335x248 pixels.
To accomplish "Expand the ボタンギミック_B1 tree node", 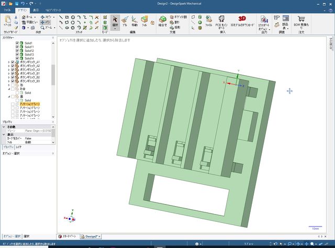I will 9,73.
